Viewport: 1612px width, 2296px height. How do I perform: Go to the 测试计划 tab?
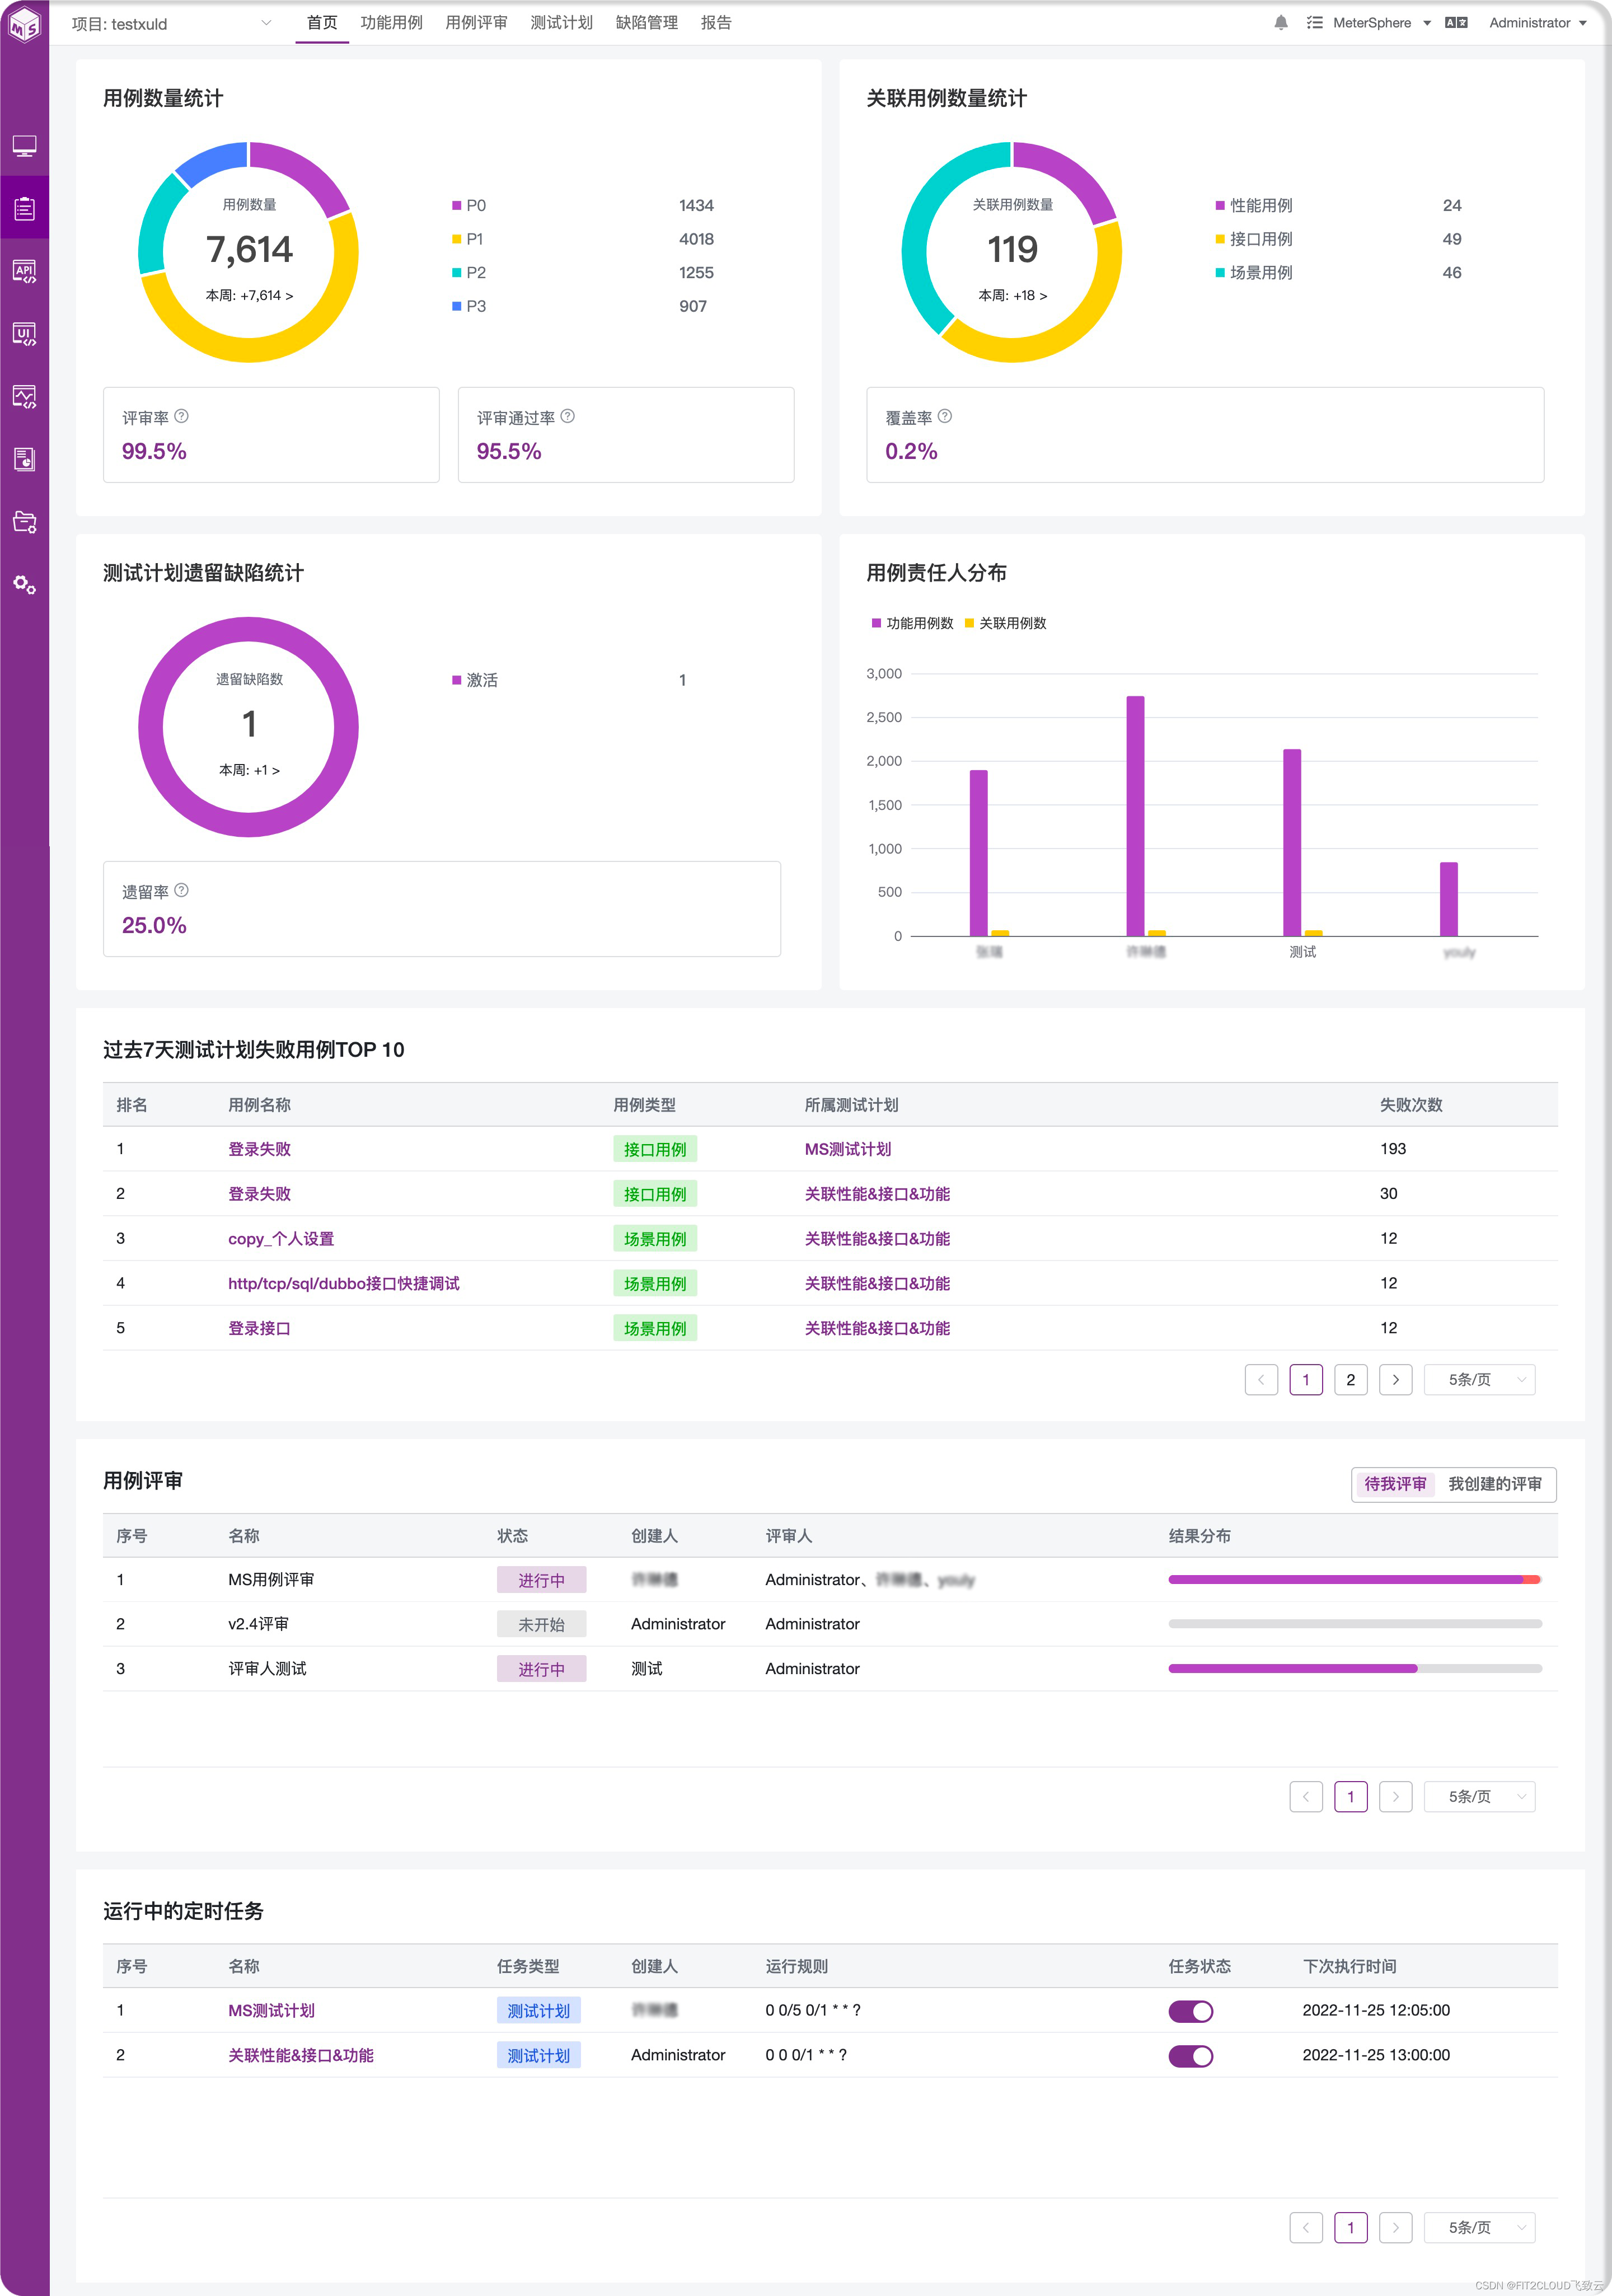(561, 23)
